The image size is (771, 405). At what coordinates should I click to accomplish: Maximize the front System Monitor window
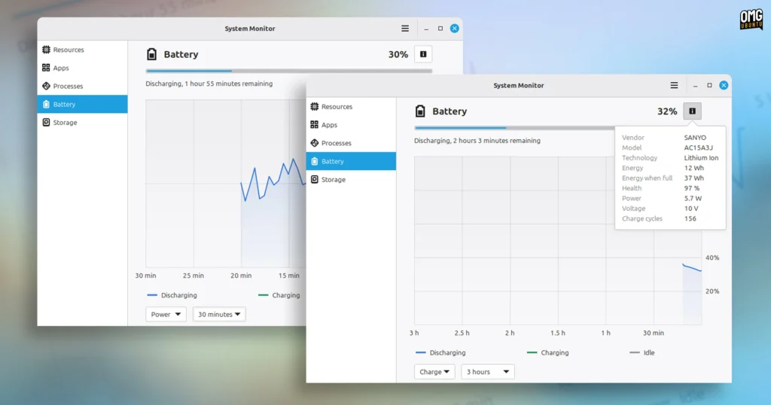(x=709, y=86)
